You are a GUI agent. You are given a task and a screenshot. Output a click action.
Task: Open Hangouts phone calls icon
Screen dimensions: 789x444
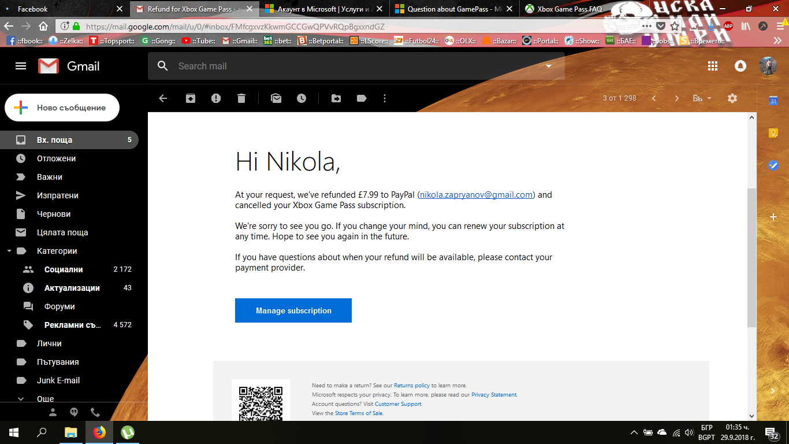(95, 412)
